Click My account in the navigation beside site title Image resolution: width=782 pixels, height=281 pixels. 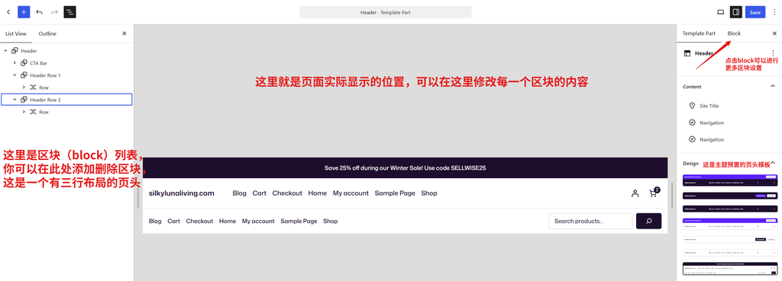(351, 193)
